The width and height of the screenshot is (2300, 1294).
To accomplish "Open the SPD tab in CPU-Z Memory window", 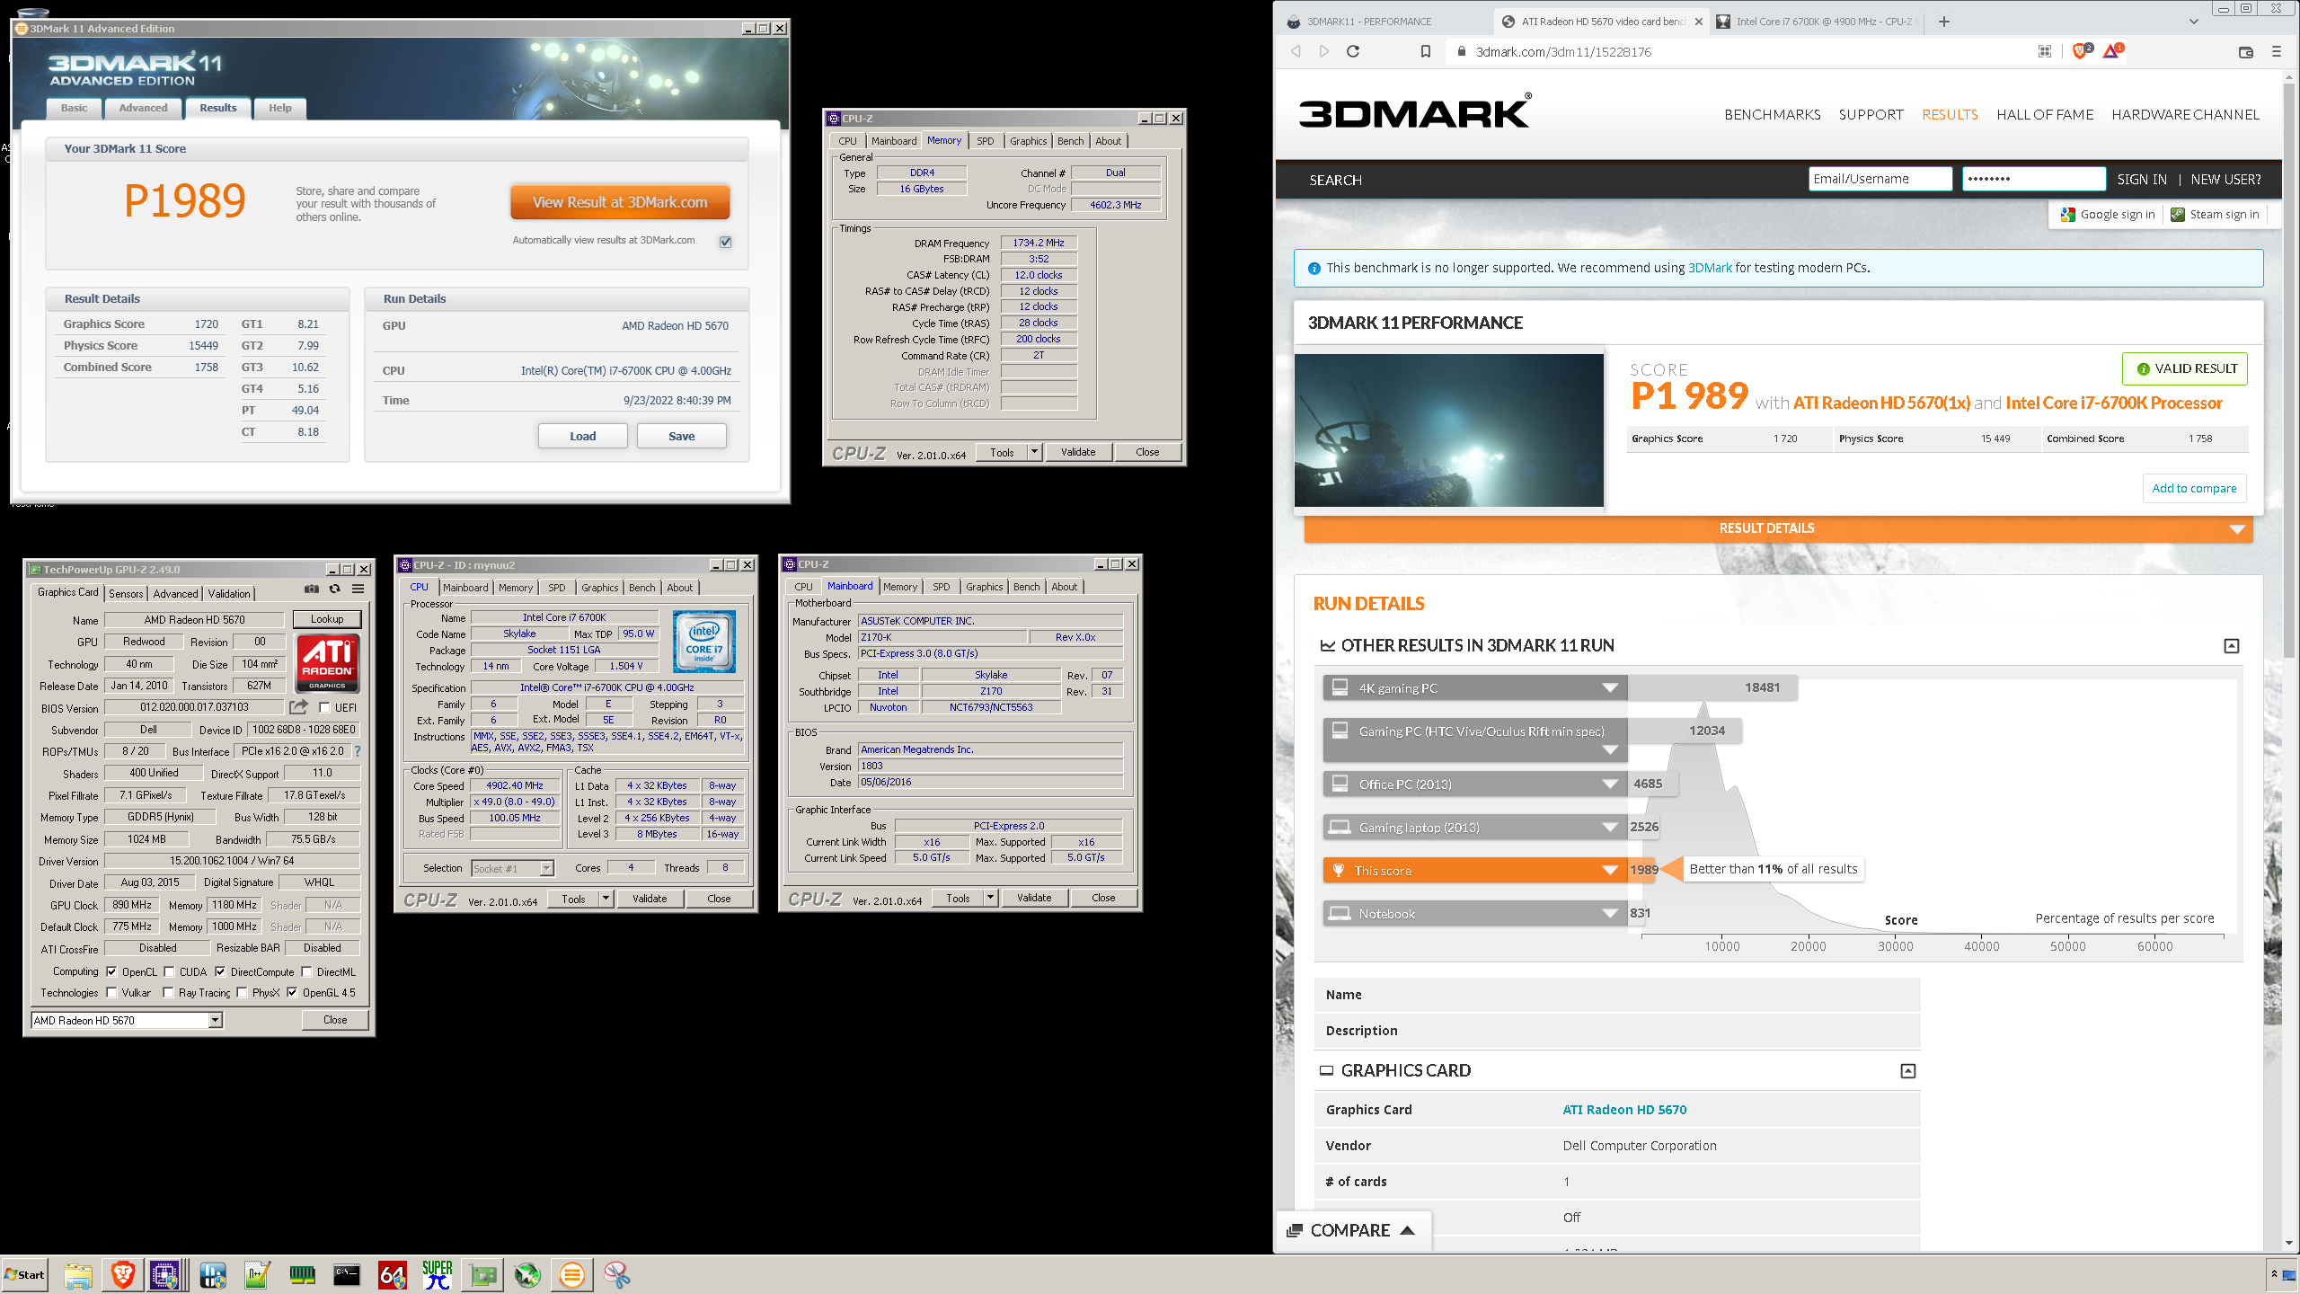I will click(x=986, y=141).
